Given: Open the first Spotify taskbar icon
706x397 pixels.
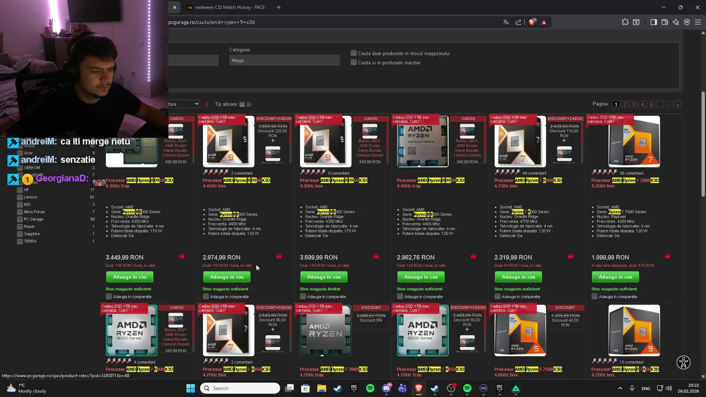Looking at the screenshot, I should (x=370, y=388).
